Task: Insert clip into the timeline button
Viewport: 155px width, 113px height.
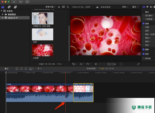Action: [x=21, y=69]
